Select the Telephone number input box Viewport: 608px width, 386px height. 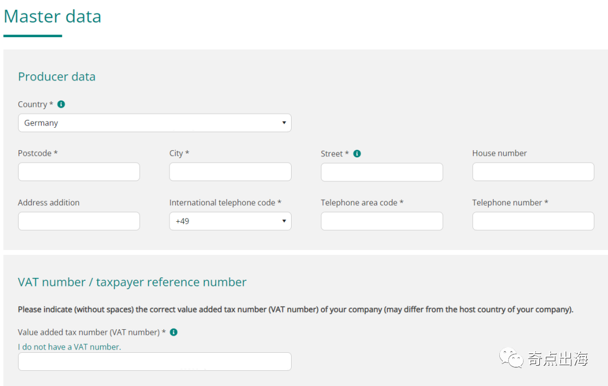[x=533, y=221]
